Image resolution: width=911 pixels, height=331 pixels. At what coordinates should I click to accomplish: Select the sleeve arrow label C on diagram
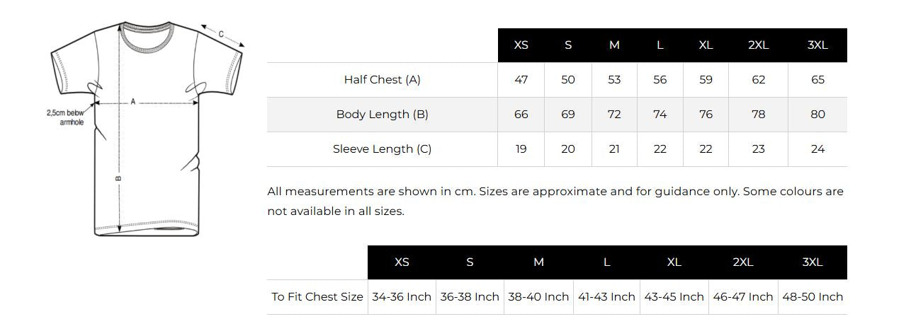click(221, 34)
